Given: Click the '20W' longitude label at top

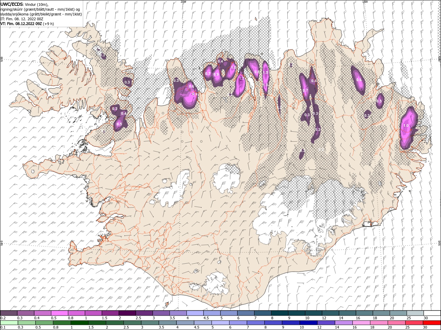Looking at the screenshot, I should click(x=183, y=2).
